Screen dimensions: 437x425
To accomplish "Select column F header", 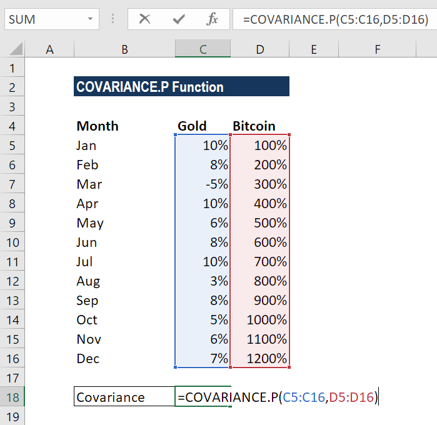I will pyautogui.click(x=378, y=49).
